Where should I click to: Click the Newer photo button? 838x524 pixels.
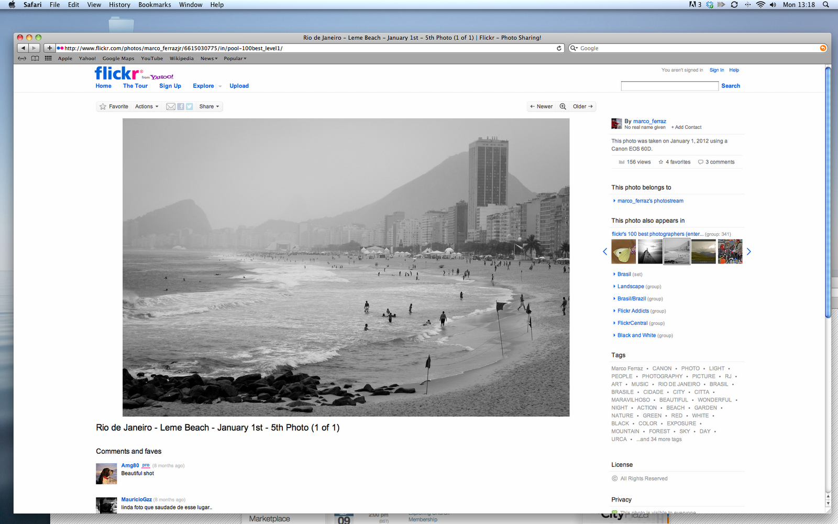tap(542, 106)
